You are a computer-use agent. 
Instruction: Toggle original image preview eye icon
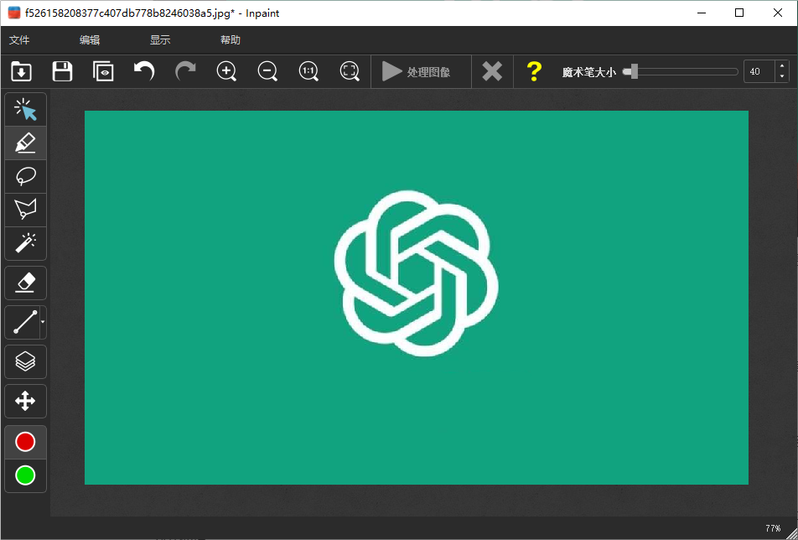tap(103, 72)
